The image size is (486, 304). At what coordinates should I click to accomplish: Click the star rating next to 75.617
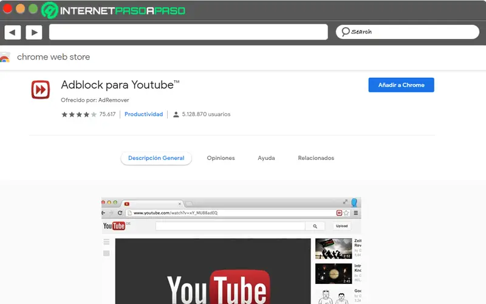(x=79, y=114)
